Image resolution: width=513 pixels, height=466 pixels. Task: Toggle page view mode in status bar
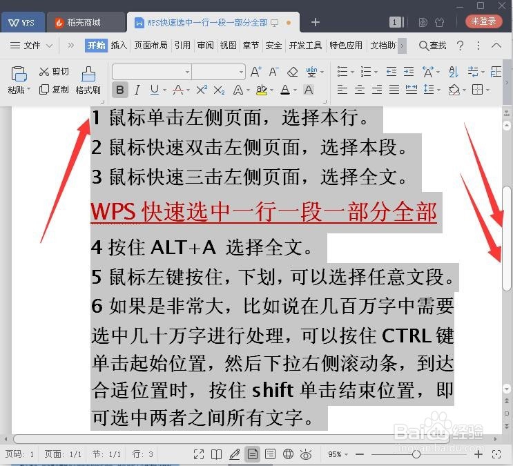coord(252,454)
